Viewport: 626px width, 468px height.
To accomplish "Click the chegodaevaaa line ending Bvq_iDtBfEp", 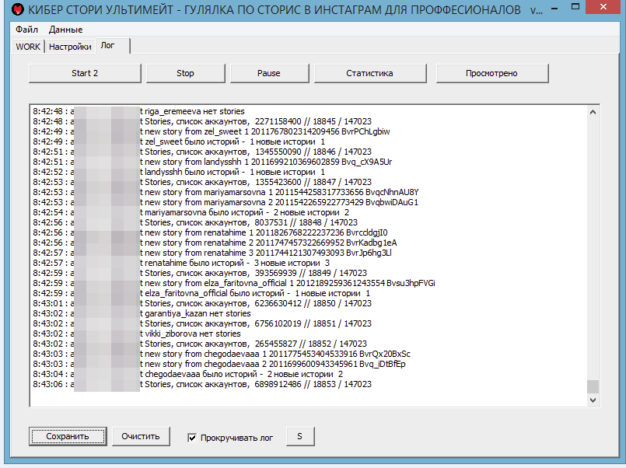I will 219,365.
